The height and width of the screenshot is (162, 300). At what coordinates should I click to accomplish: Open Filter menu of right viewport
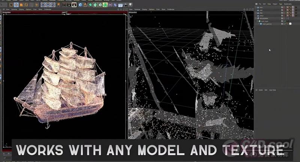click(x=158, y=9)
